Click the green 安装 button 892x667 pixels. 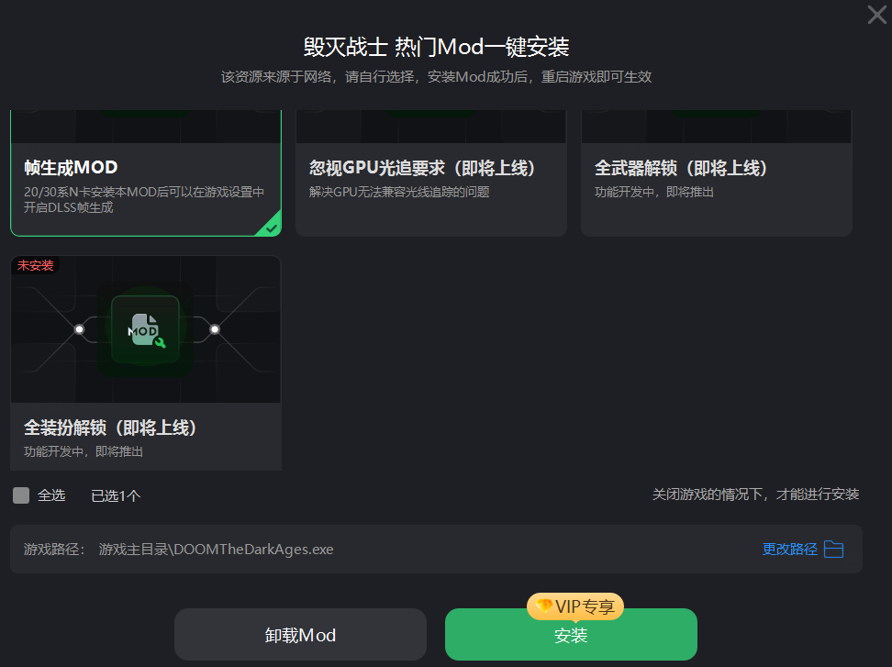click(x=571, y=635)
